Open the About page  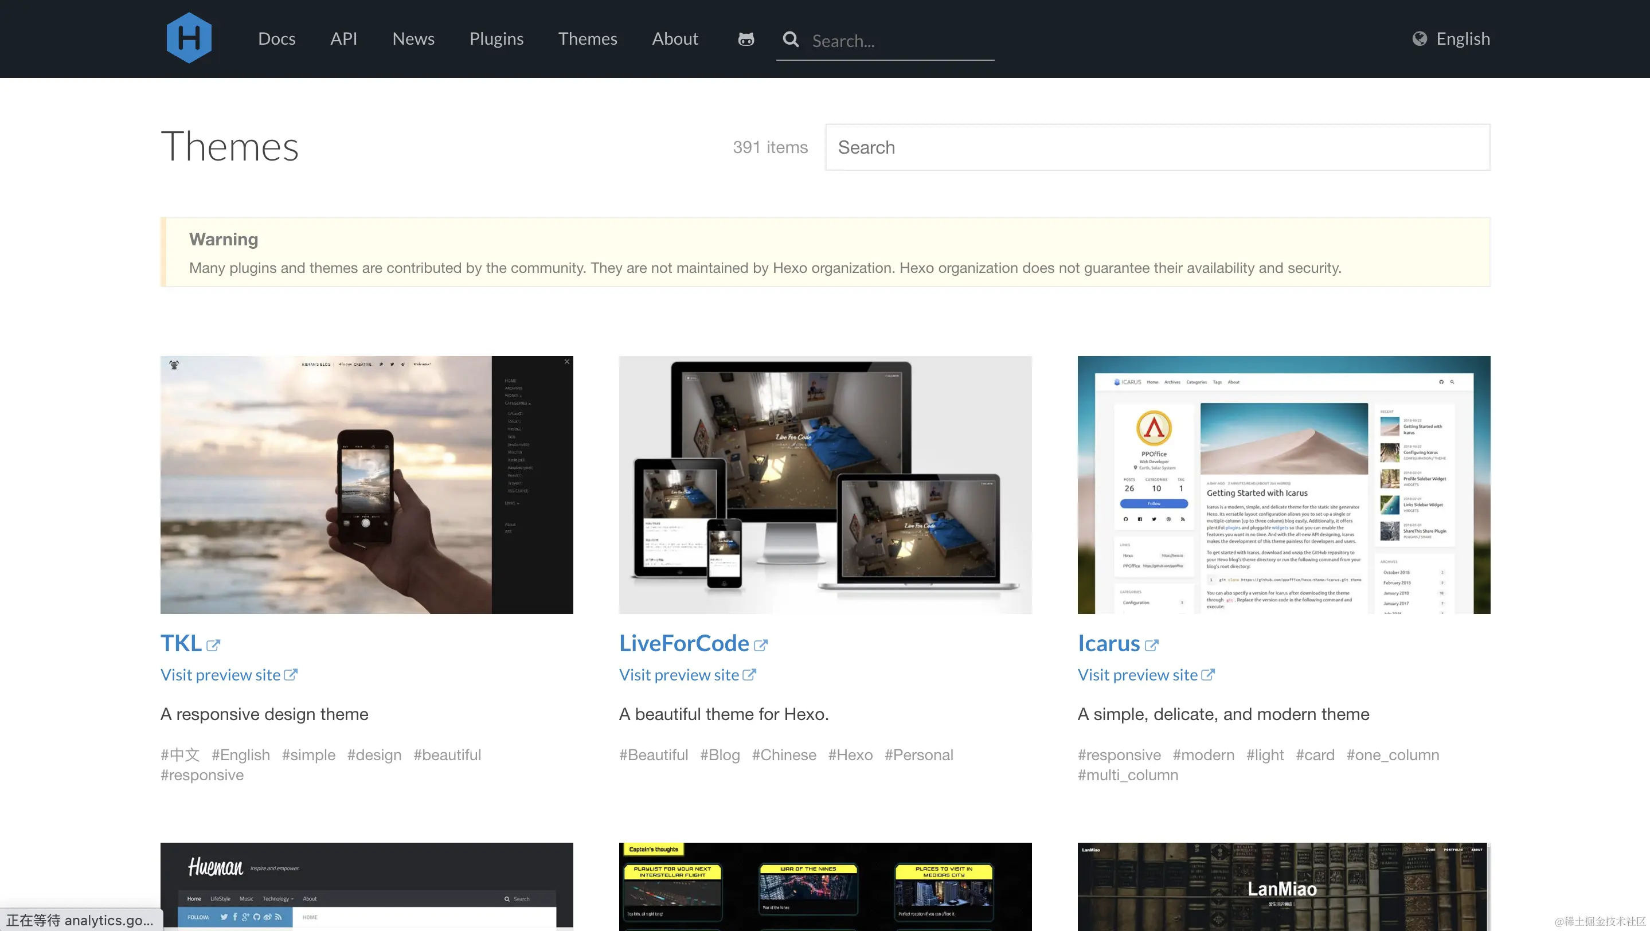[675, 38]
